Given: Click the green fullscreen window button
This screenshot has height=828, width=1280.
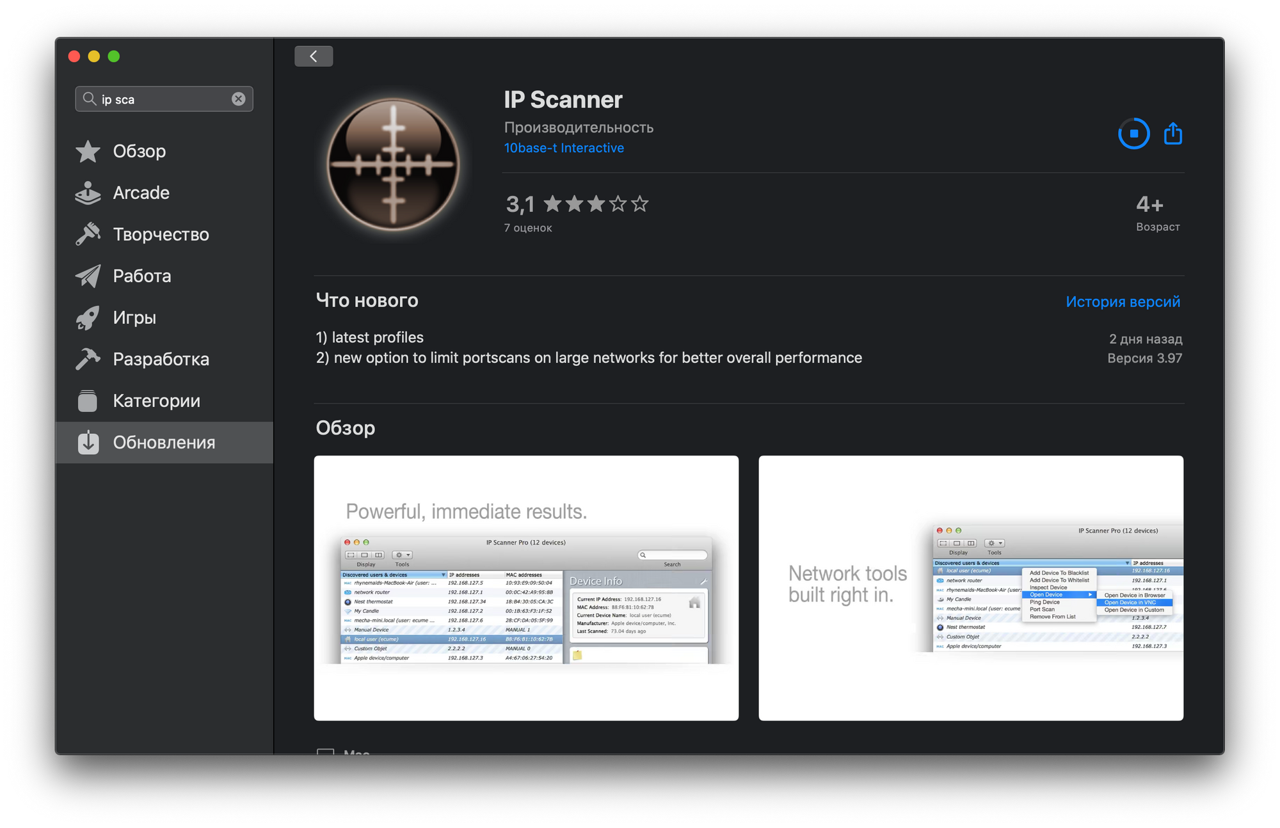Looking at the screenshot, I should click(114, 56).
